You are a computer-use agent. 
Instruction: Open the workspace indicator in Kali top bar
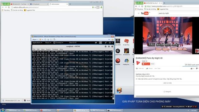(x=100, y=43)
